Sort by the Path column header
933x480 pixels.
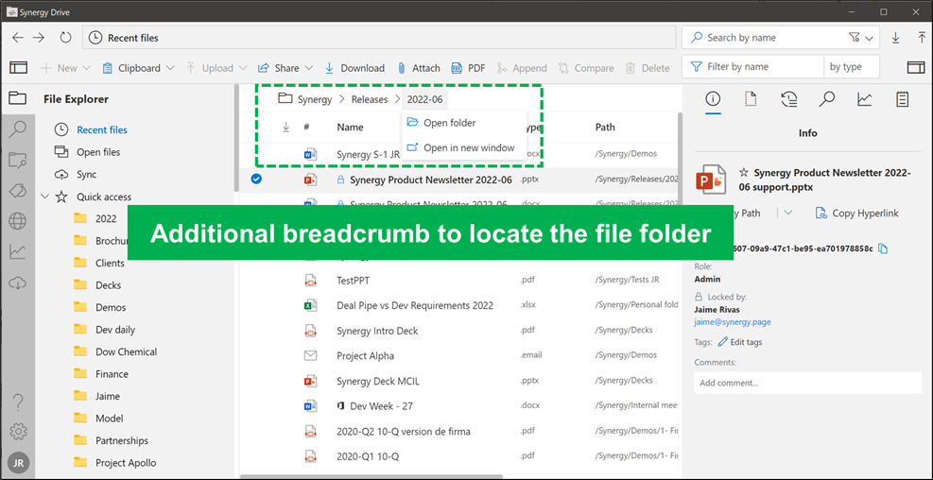pyautogui.click(x=605, y=127)
